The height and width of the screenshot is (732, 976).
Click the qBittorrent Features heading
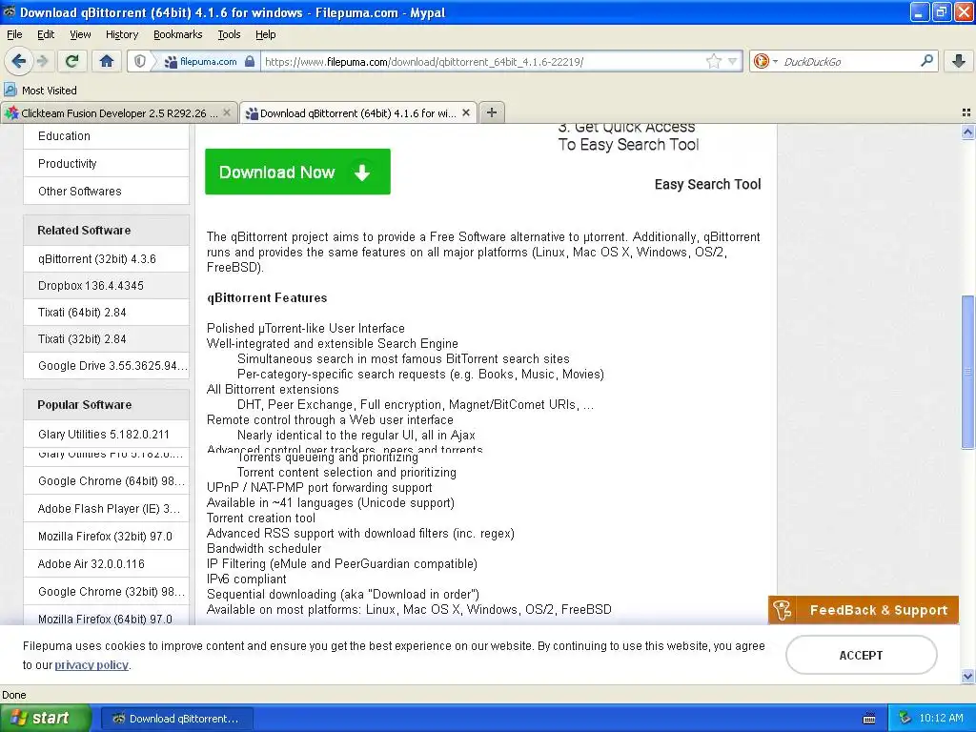point(267,297)
